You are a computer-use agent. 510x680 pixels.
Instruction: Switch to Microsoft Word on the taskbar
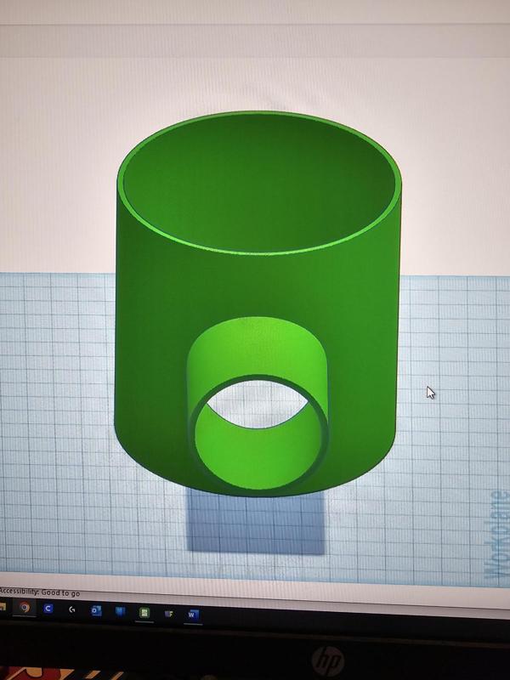(193, 615)
